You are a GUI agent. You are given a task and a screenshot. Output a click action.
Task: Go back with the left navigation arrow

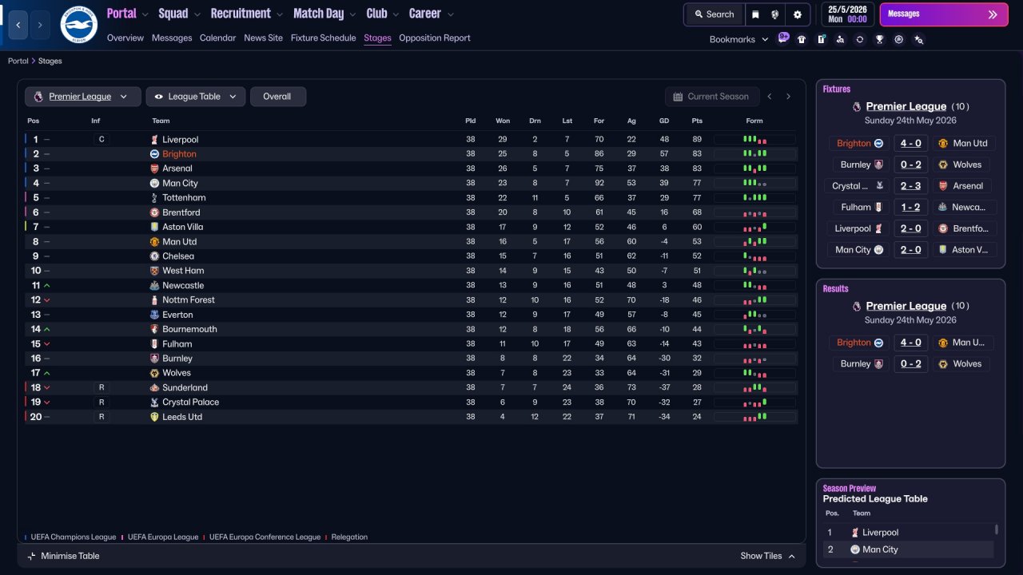coord(18,25)
